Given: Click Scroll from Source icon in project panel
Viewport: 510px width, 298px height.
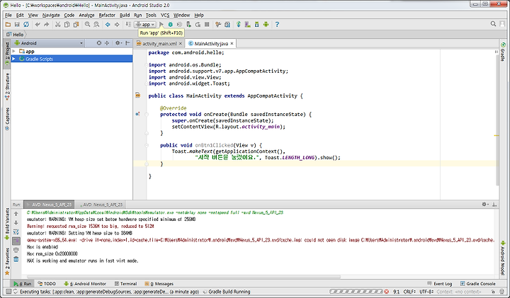Looking at the screenshot, I should (x=99, y=43).
